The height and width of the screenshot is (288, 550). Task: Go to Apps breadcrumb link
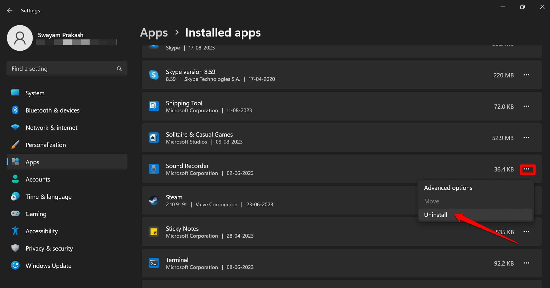pyautogui.click(x=154, y=33)
